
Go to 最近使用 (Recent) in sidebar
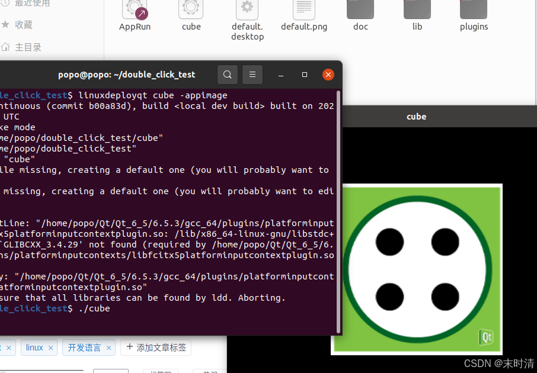point(26,4)
